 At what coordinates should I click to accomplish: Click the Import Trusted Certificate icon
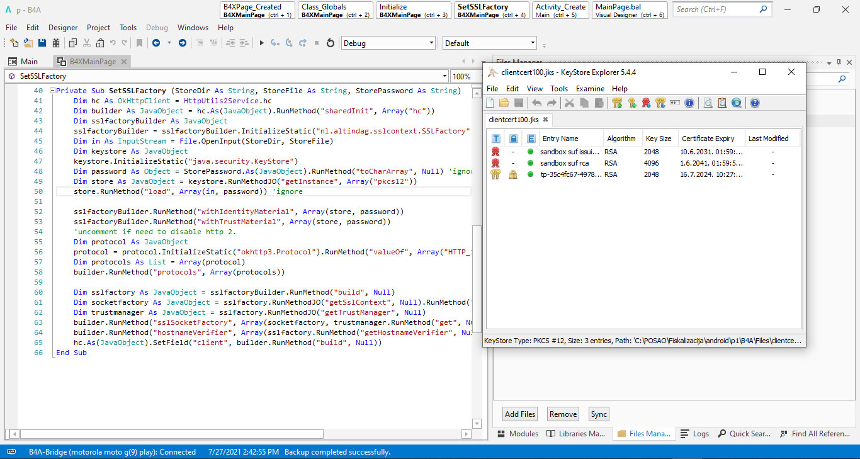[646, 103]
